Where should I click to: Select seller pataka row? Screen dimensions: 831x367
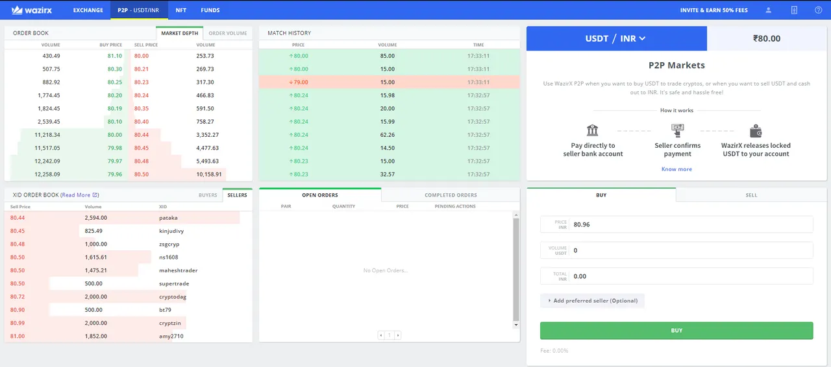coord(129,218)
